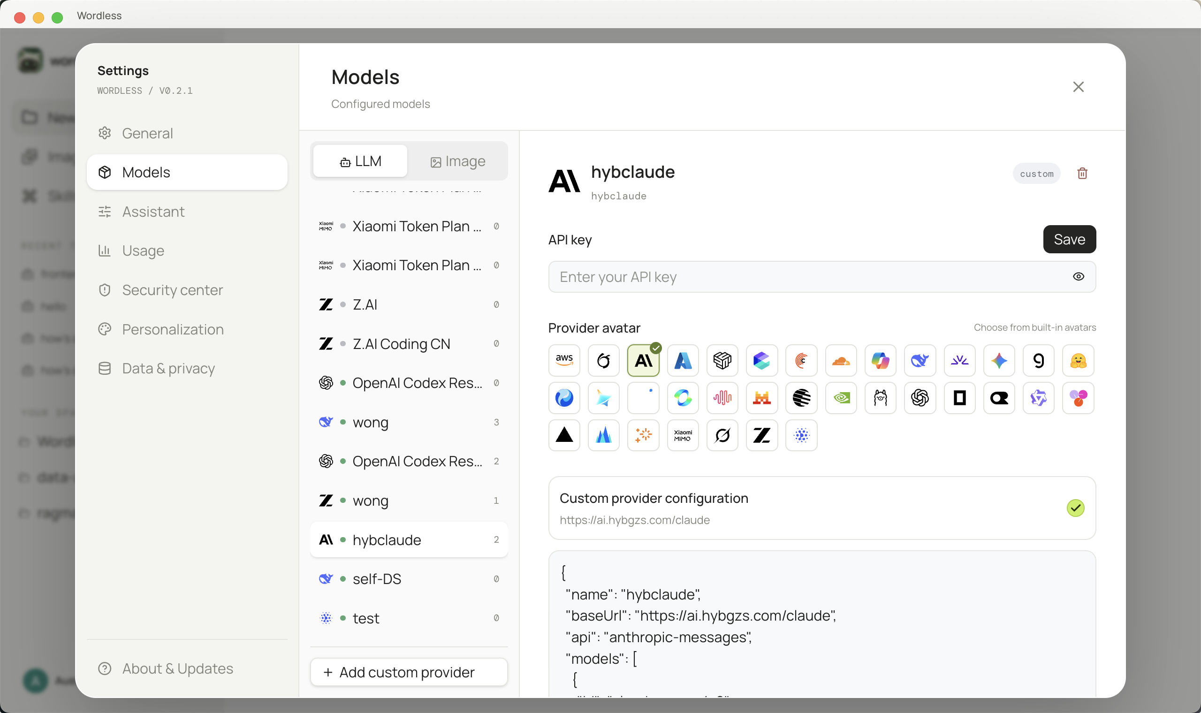The image size is (1201, 713).
Task: Click the custom badge next to hybclaude
Action: (1036, 174)
